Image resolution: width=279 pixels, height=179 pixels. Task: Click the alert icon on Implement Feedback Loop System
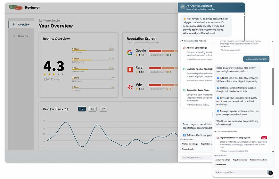pos(217,138)
